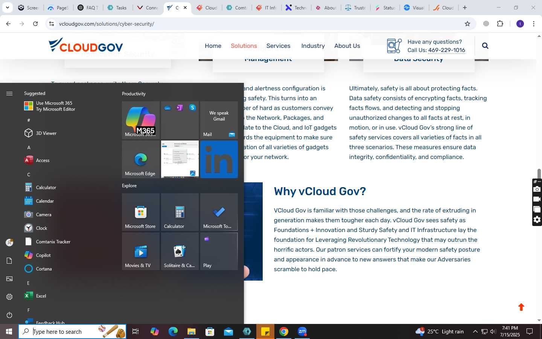The height and width of the screenshot is (339, 542).
Task: Open File Explorer from the taskbar
Action: 192,331
